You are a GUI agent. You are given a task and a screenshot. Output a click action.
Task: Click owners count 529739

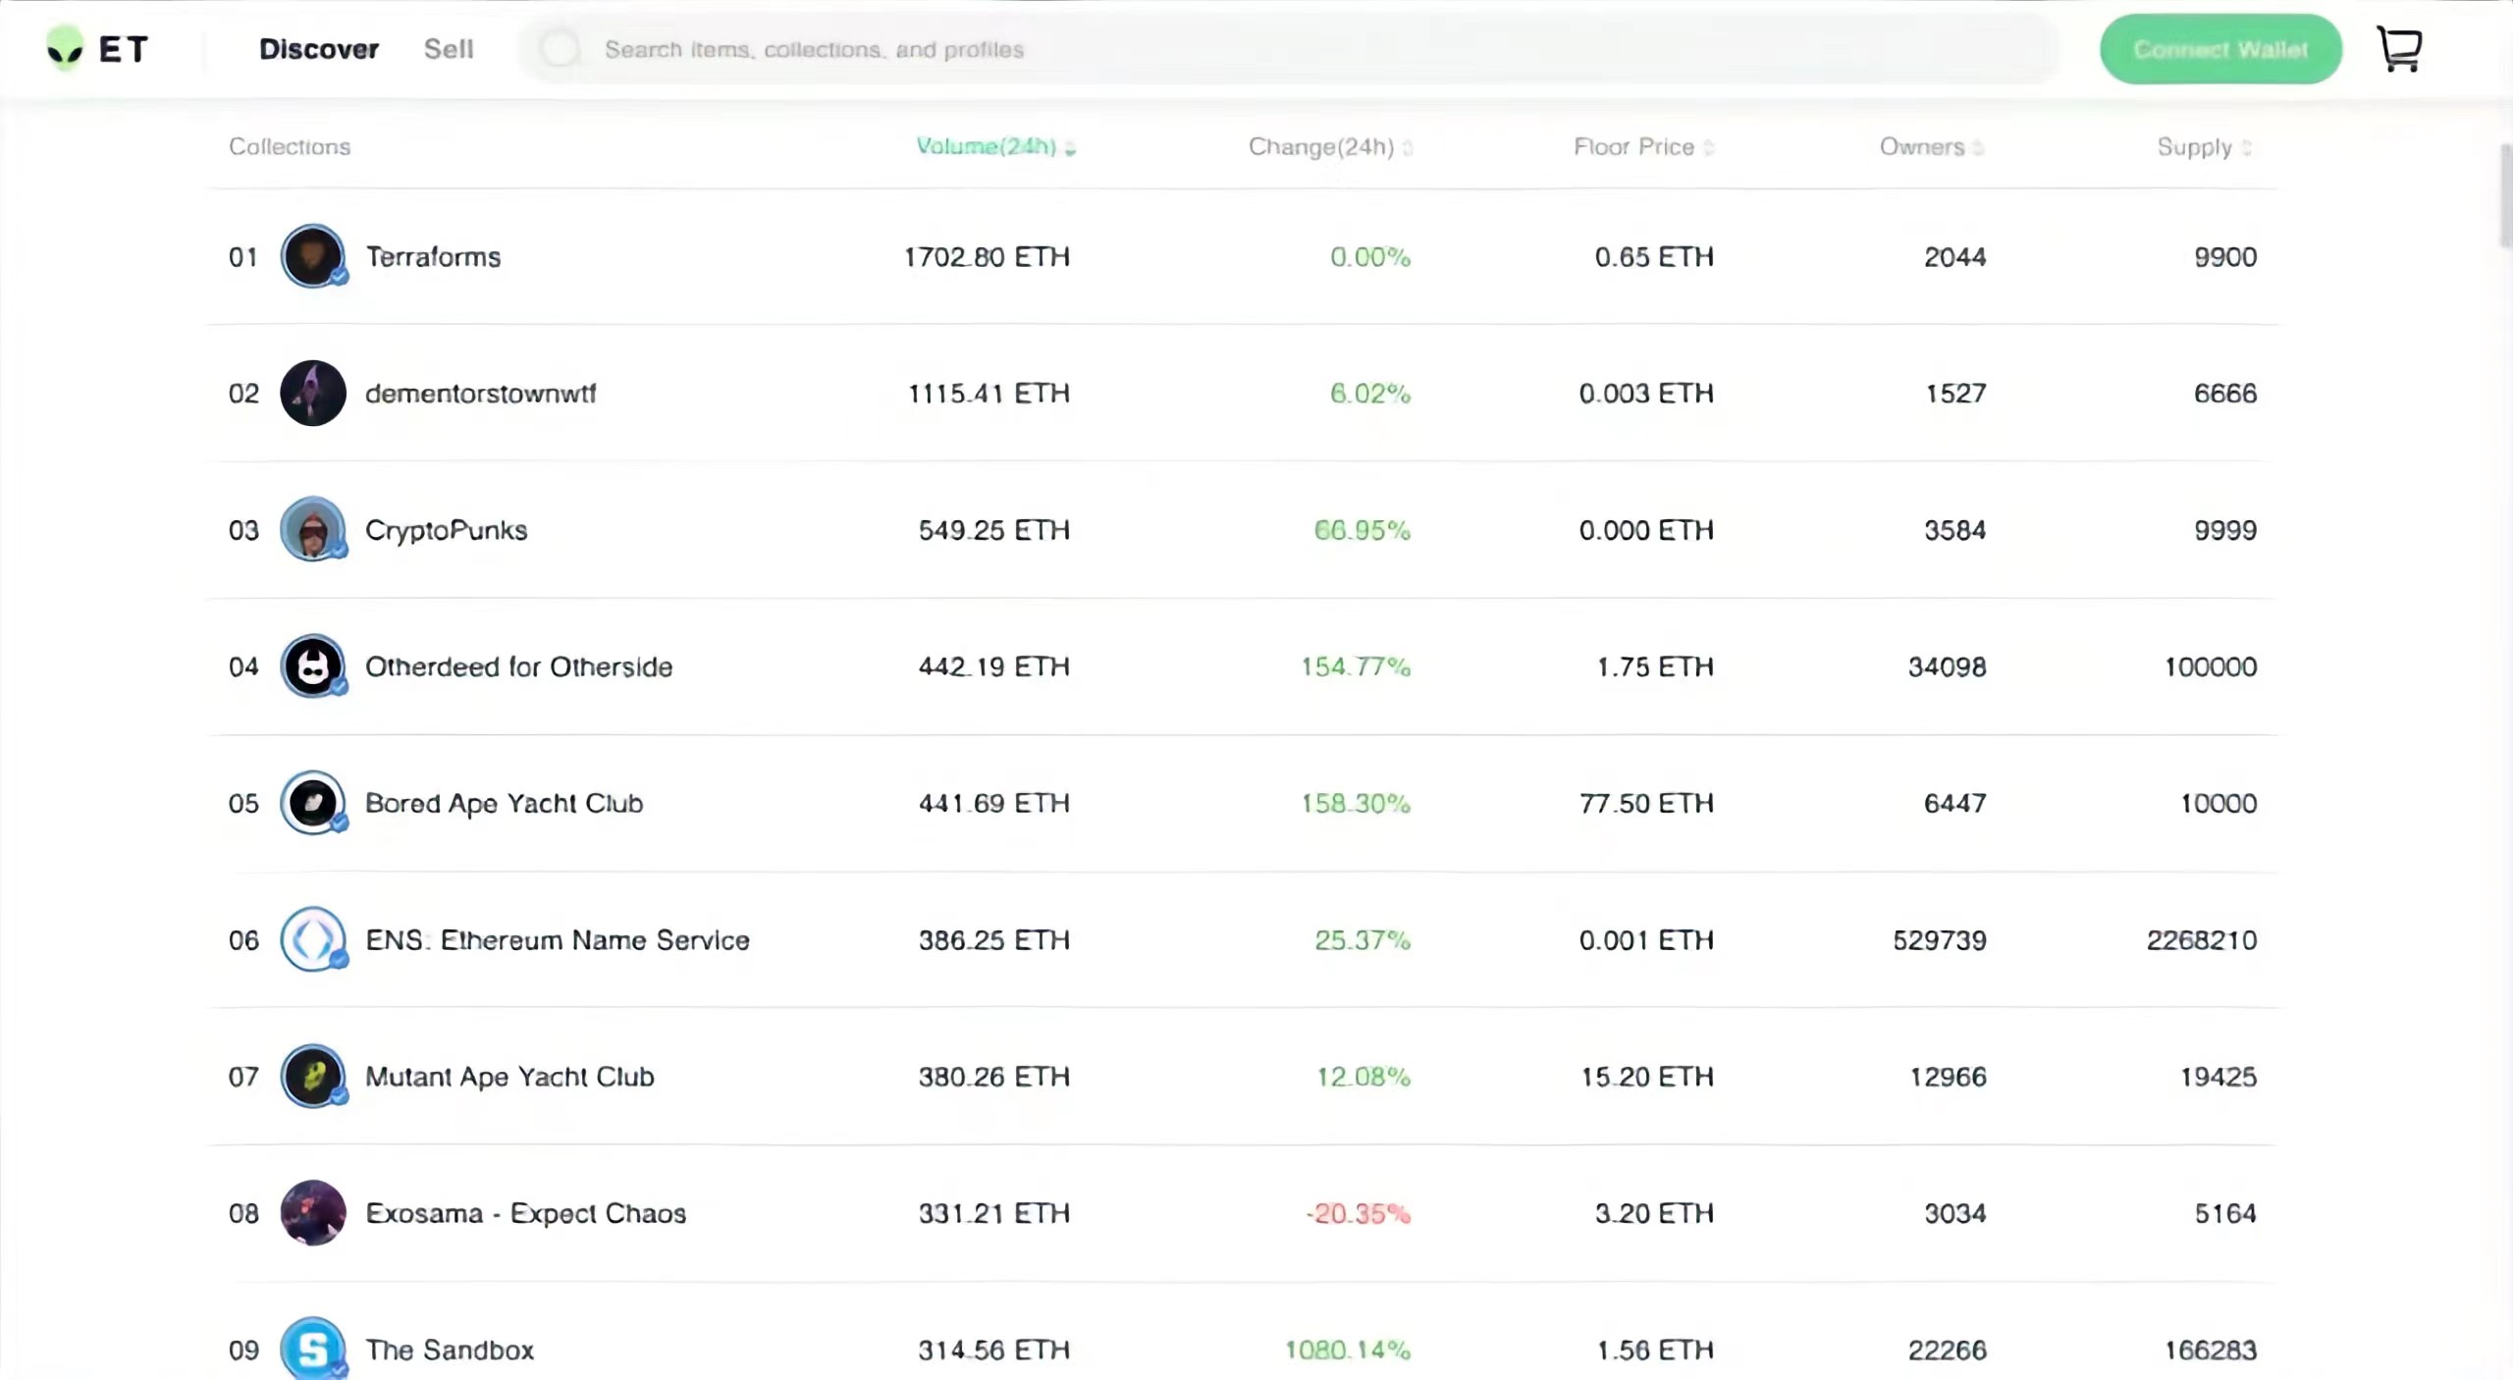[1940, 940]
